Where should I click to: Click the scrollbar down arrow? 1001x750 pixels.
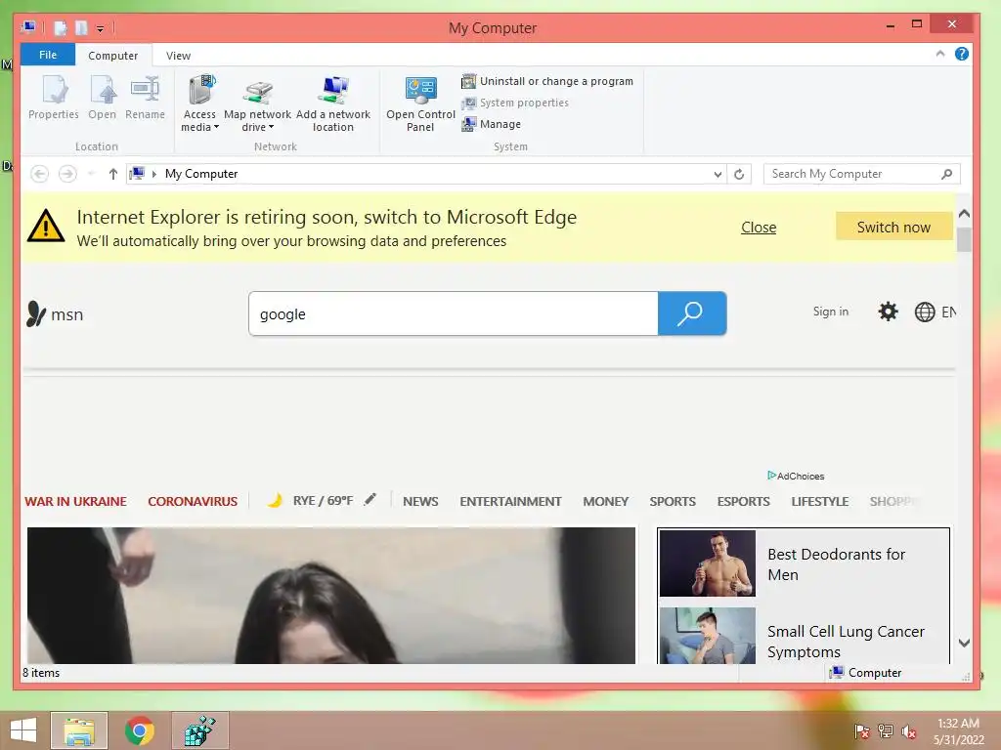point(964,643)
